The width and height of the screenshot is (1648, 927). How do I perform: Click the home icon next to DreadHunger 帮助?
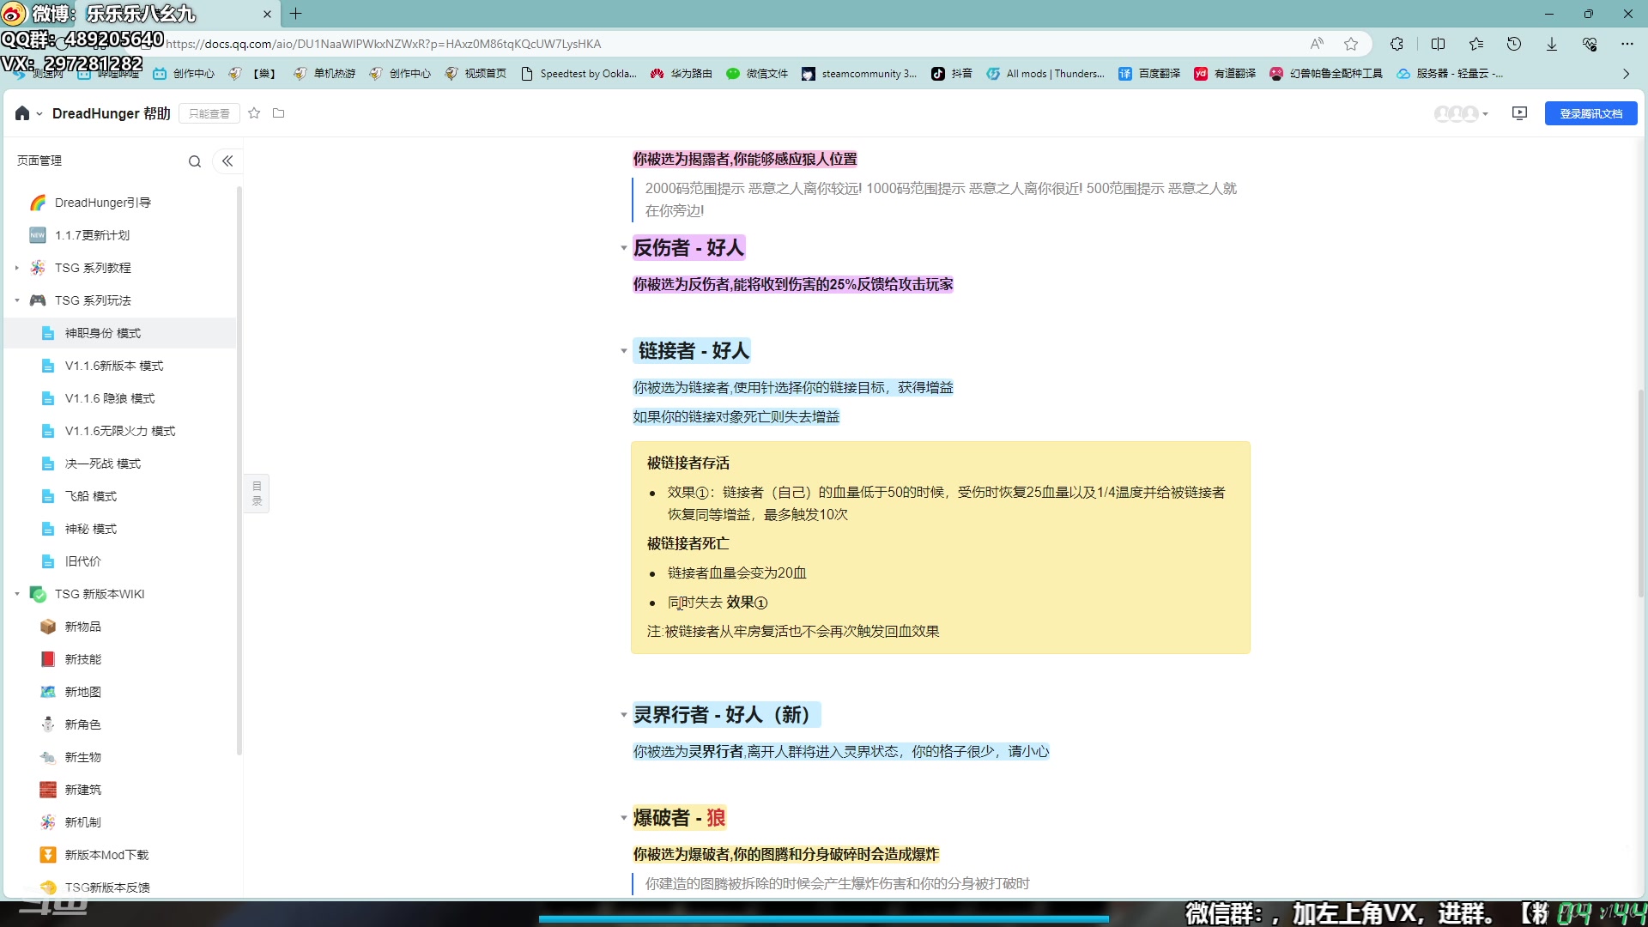click(22, 113)
